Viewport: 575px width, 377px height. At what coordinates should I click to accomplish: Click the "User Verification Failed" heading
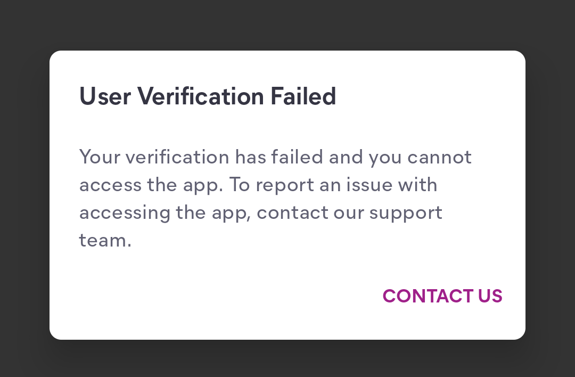[207, 97]
